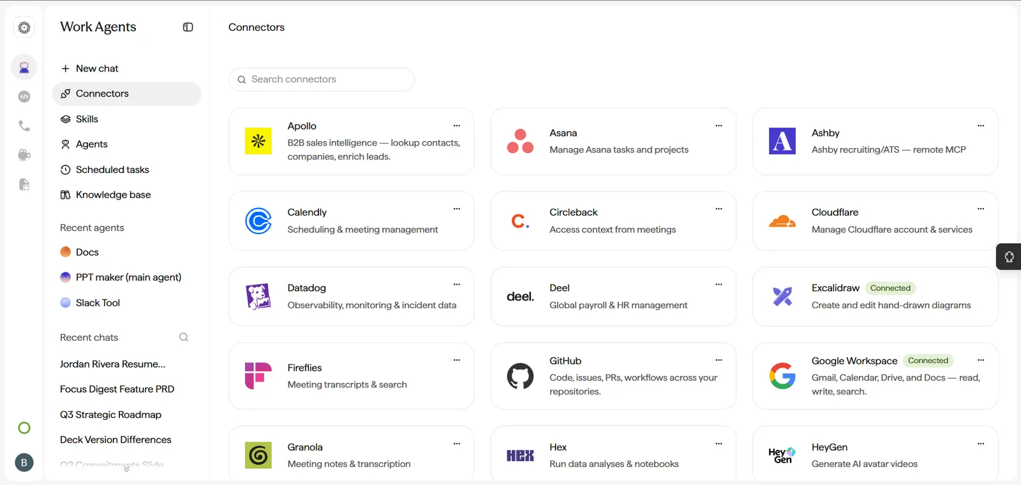
Task: Click the HeyGen logo
Action: [782, 455]
